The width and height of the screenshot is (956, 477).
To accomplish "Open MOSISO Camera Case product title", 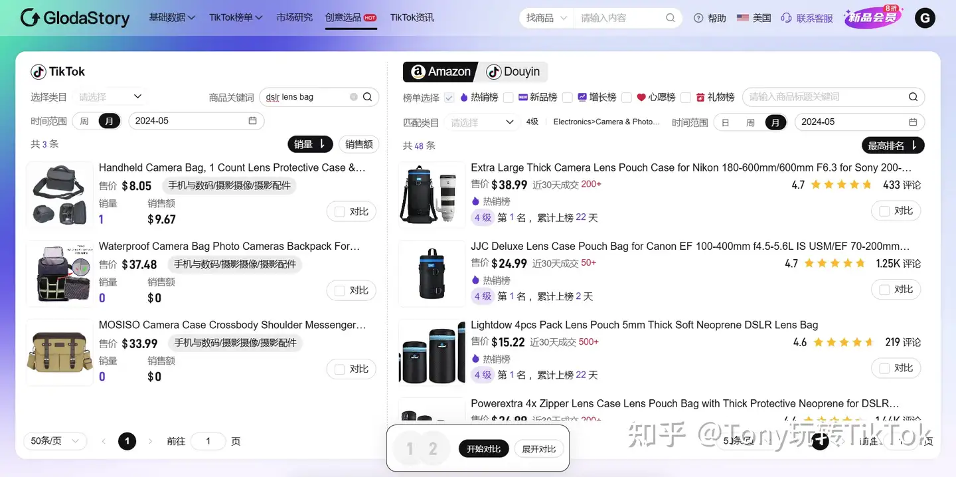I will click(x=232, y=325).
